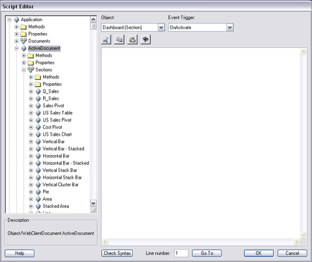Click the Horizontal Stack Bar section icon
312x262 pixels.
tap(38, 177)
